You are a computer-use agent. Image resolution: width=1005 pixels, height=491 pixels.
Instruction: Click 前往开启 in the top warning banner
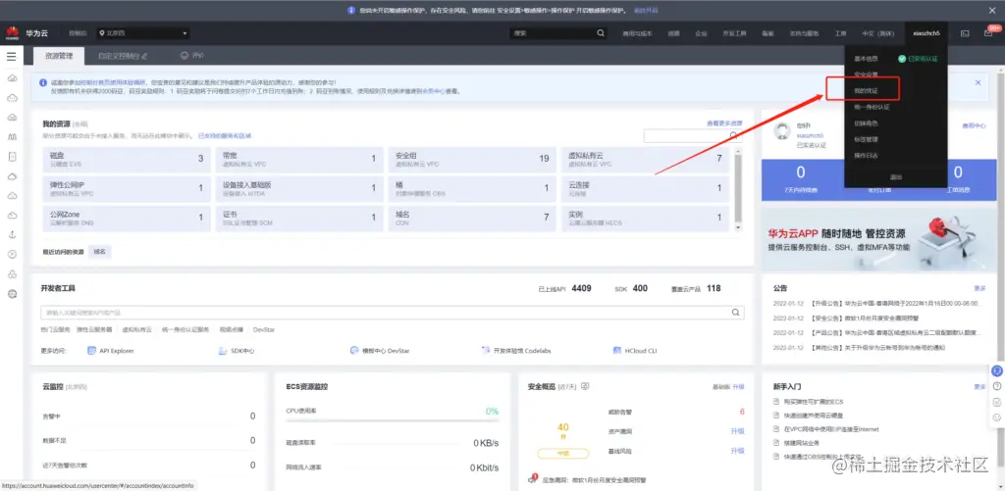coord(645,10)
